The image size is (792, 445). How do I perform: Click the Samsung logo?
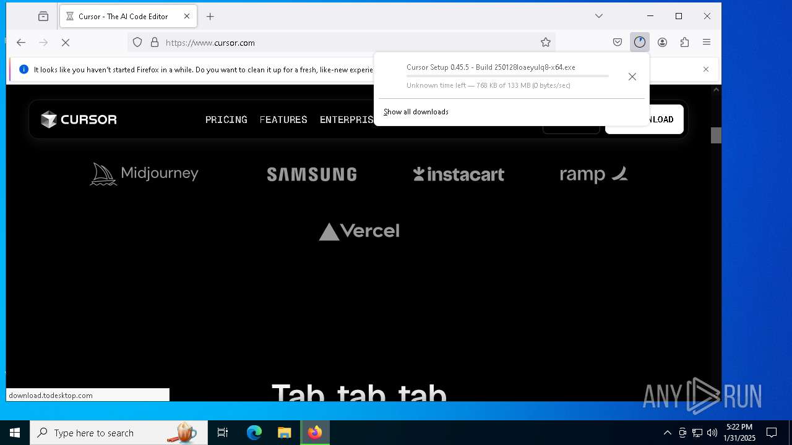coord(312,174)
